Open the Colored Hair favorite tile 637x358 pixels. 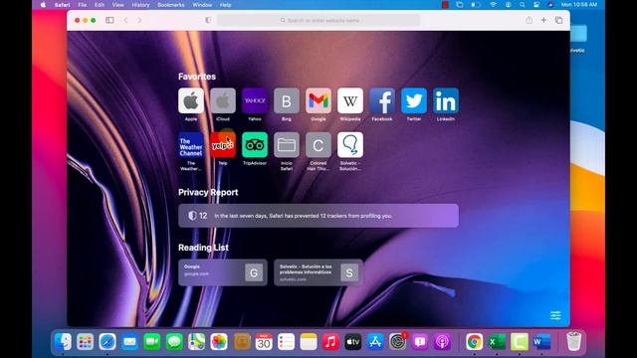tap(318, 145)
